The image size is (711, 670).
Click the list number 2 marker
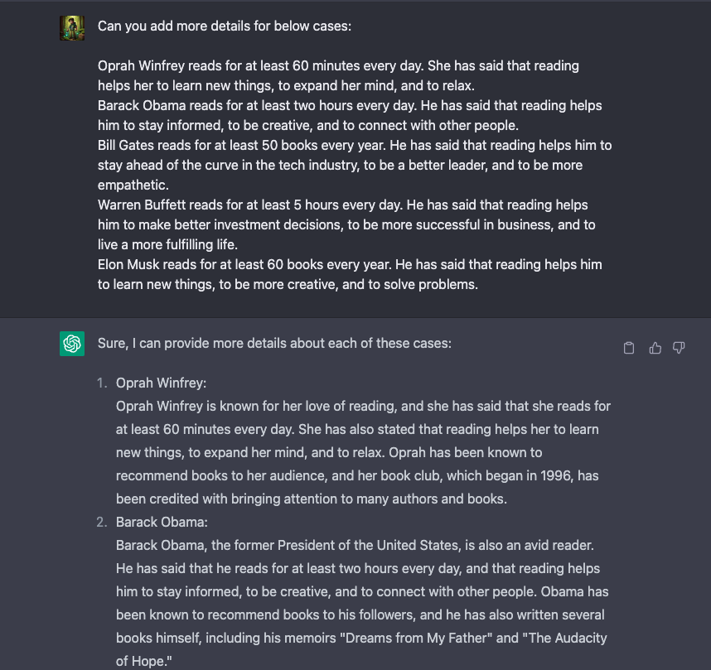[102, 522]
